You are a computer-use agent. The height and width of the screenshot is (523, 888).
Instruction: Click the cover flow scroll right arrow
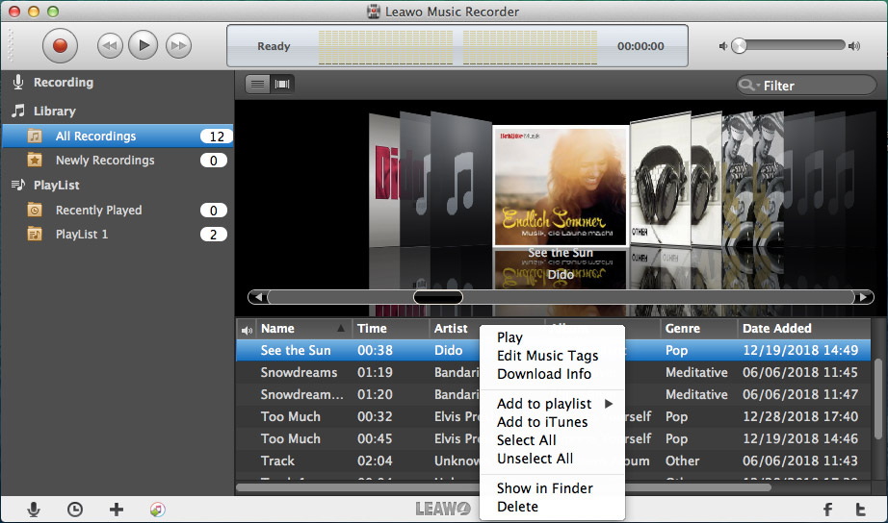pos(864,297)
